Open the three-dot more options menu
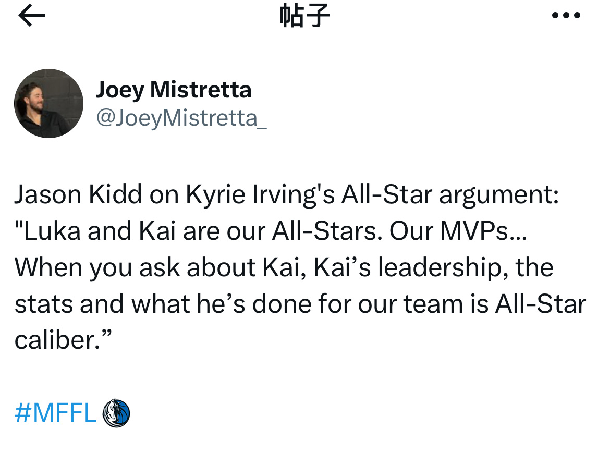 [566, 16]
